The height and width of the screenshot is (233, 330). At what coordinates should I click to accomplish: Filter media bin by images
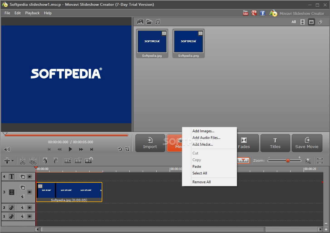coord(311,22)
